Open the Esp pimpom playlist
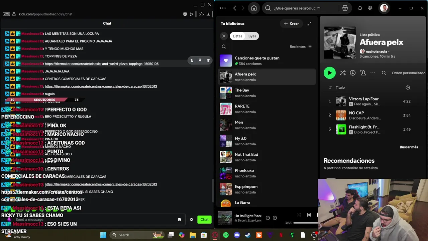This screenshot has height=241, width=428. 267,189
